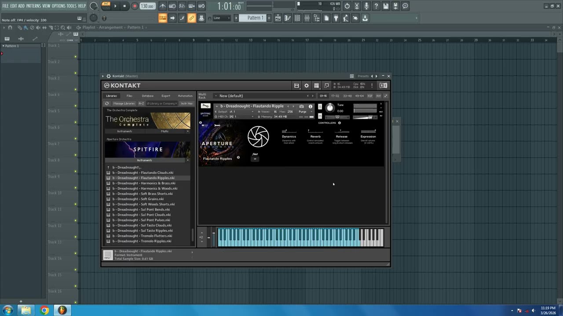This screenshot has height=316, width=563.
Task: Open the MIDI Ch [A] 1 dropdown
Action: pyautogui.click(x=234, y=117)
